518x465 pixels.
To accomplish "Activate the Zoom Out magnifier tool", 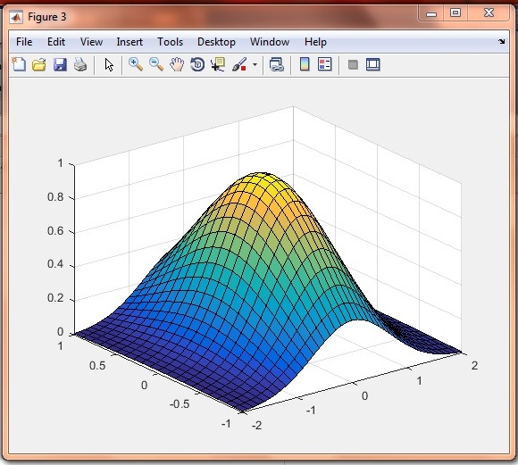I will (x=156, y=64).
